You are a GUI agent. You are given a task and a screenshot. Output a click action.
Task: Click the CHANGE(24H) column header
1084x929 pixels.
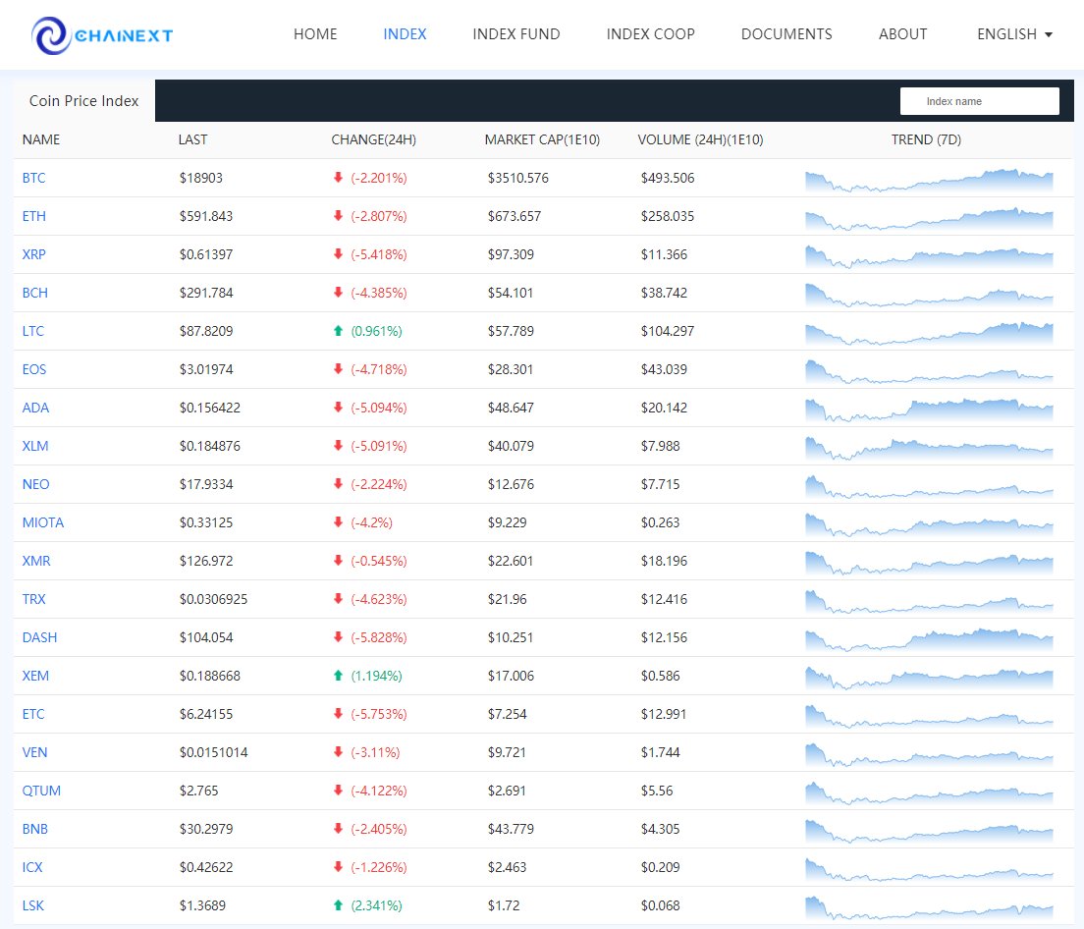(373, 139)
